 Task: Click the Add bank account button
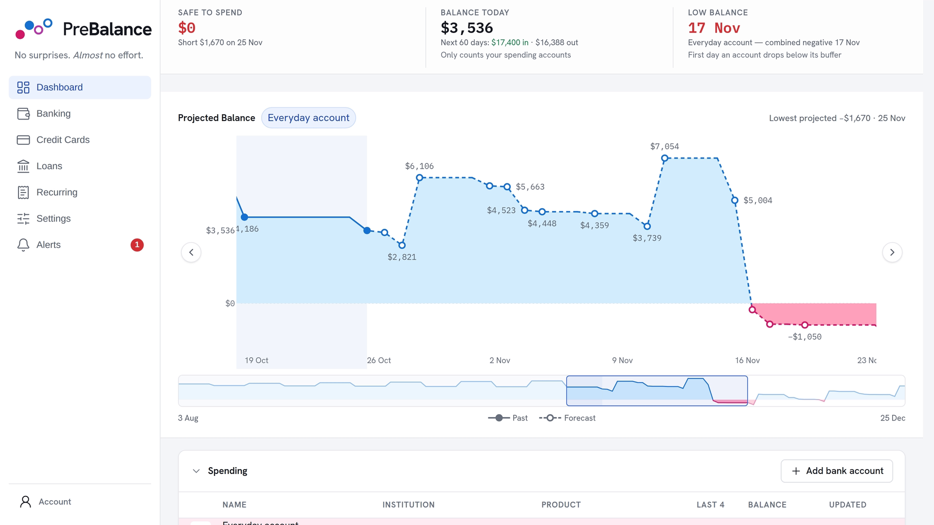click(x=837, y=471)
